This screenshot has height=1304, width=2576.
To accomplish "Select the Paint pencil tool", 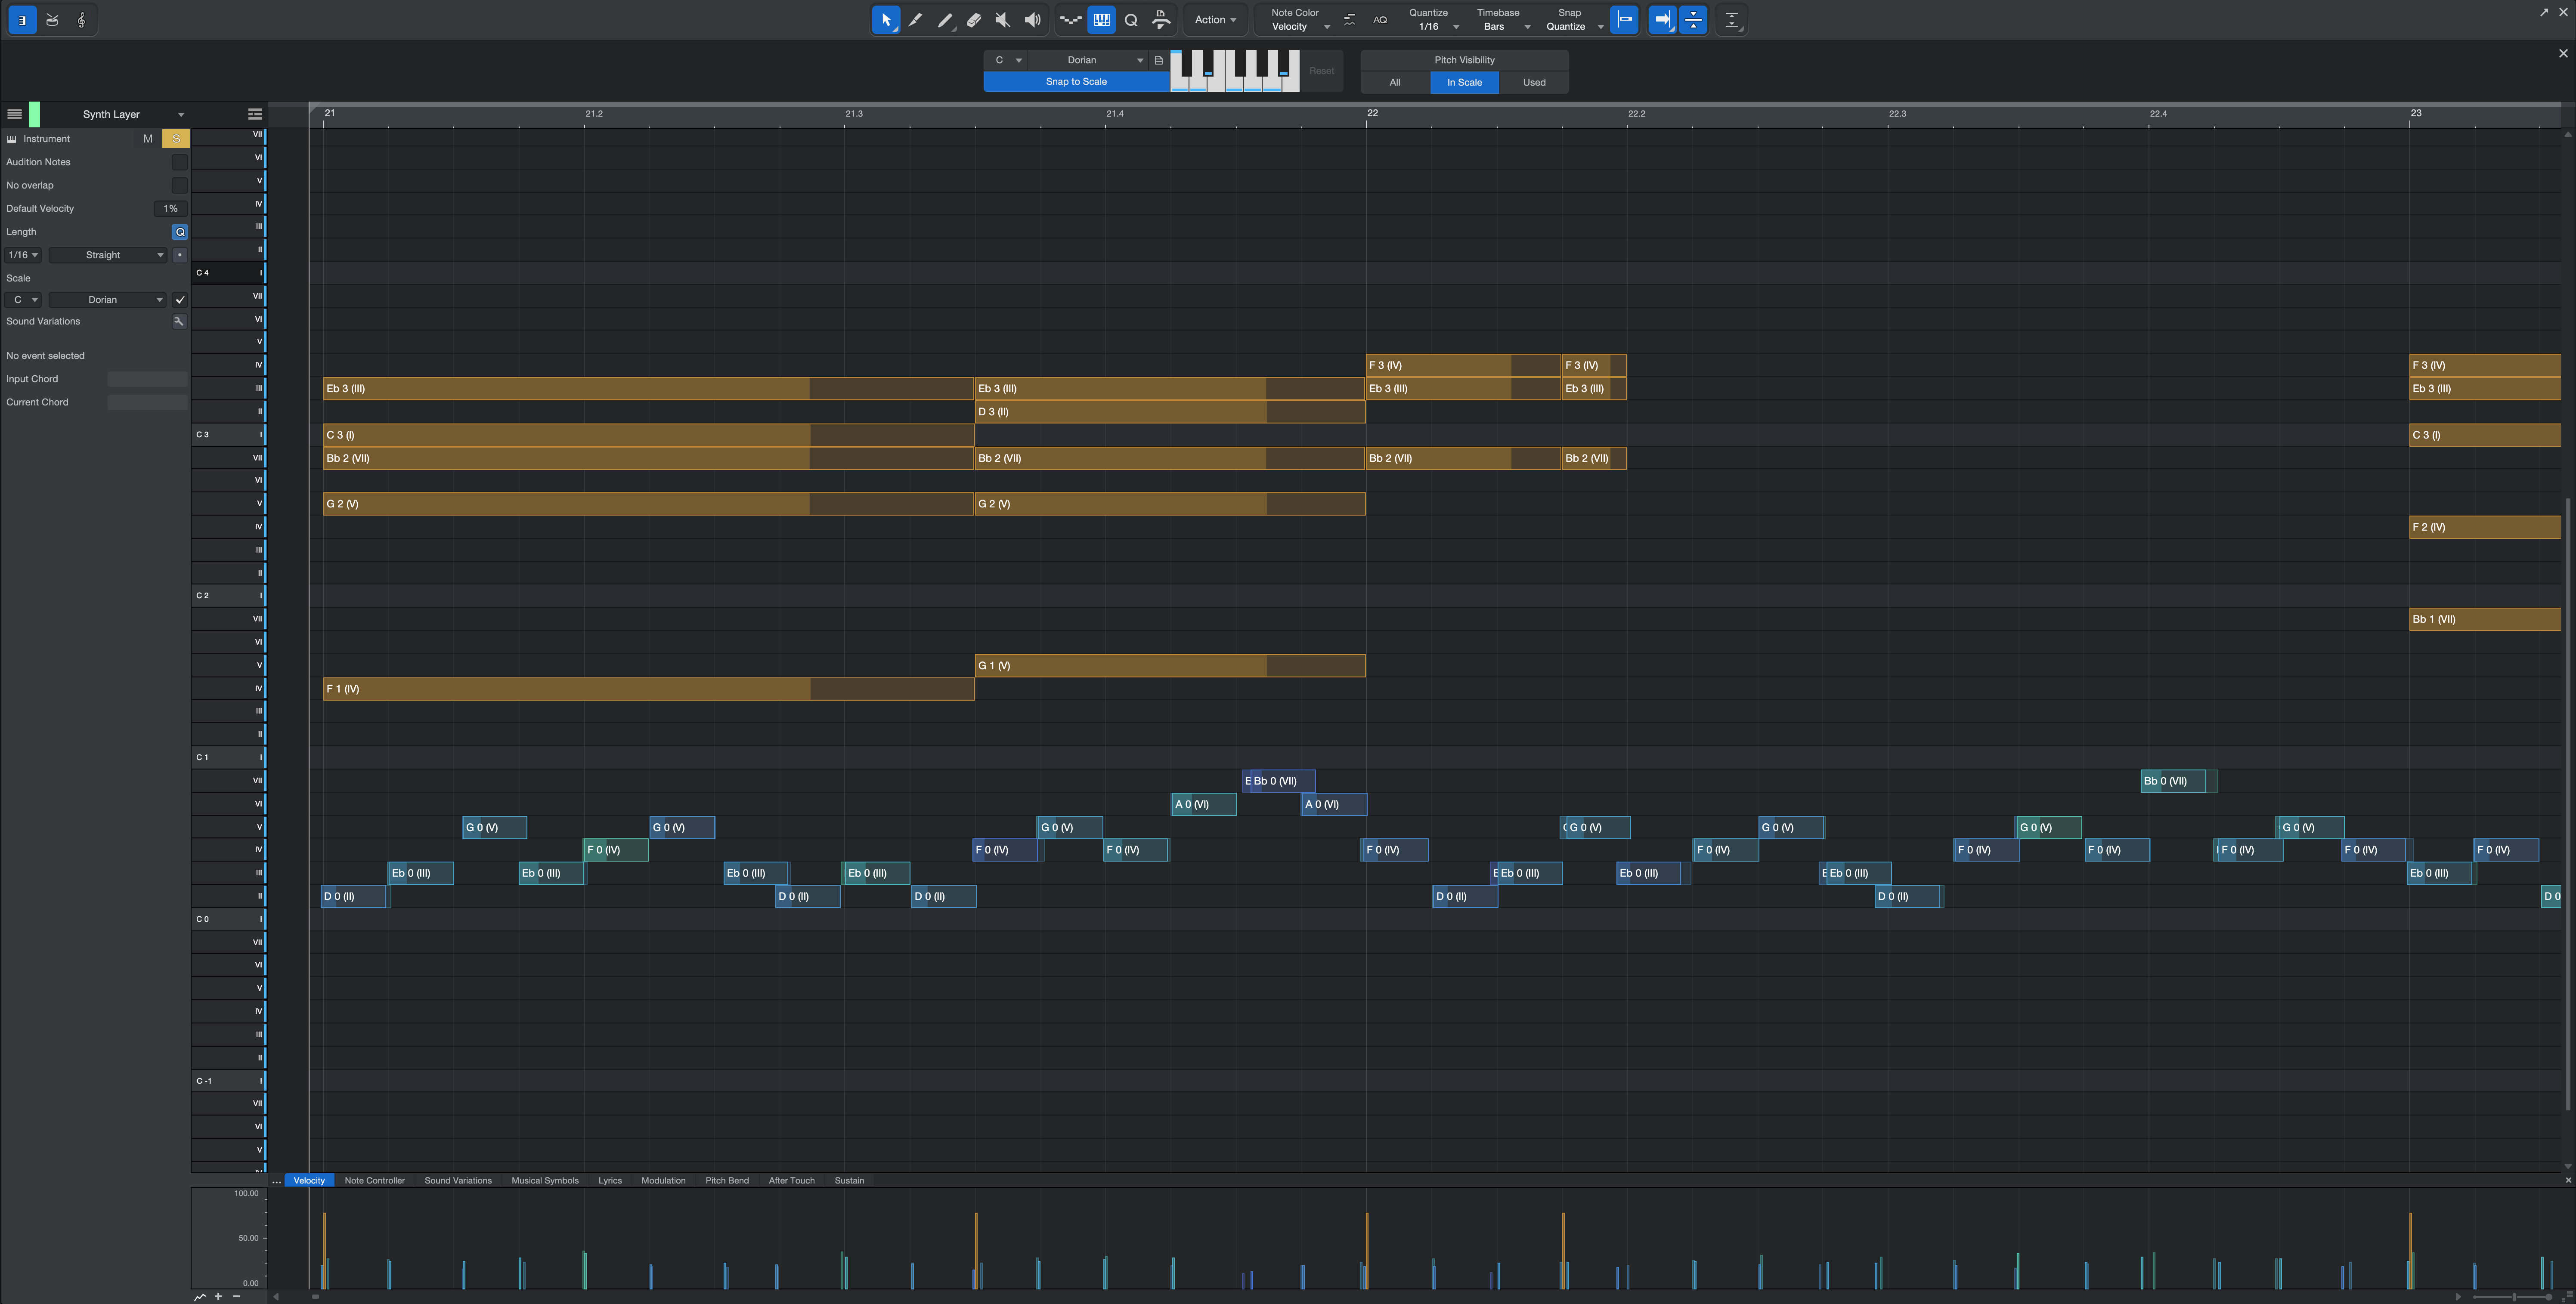I will click(x=944, y=20).
